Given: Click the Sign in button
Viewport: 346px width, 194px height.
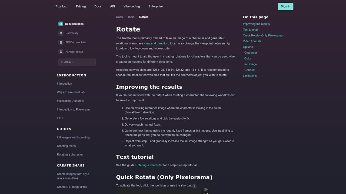Looking at the screenshot, I should [285, 6].
